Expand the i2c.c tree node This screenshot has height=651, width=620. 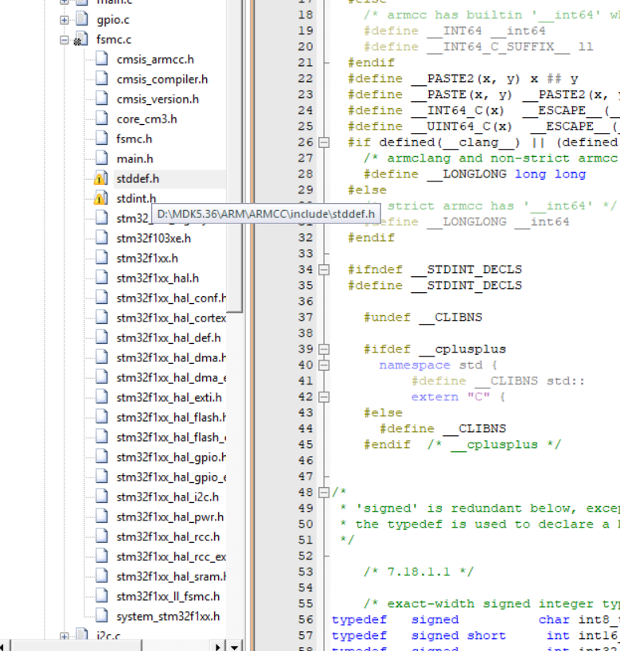[x=64, y=636]
